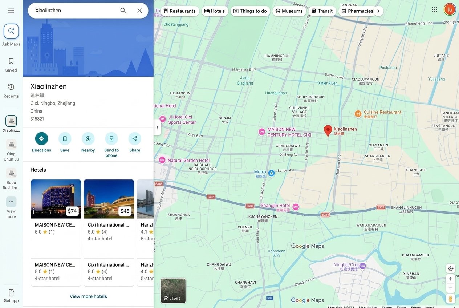Open Recents history in sidebar
Viewport: 459px width, 308px height.
(11, 90)
